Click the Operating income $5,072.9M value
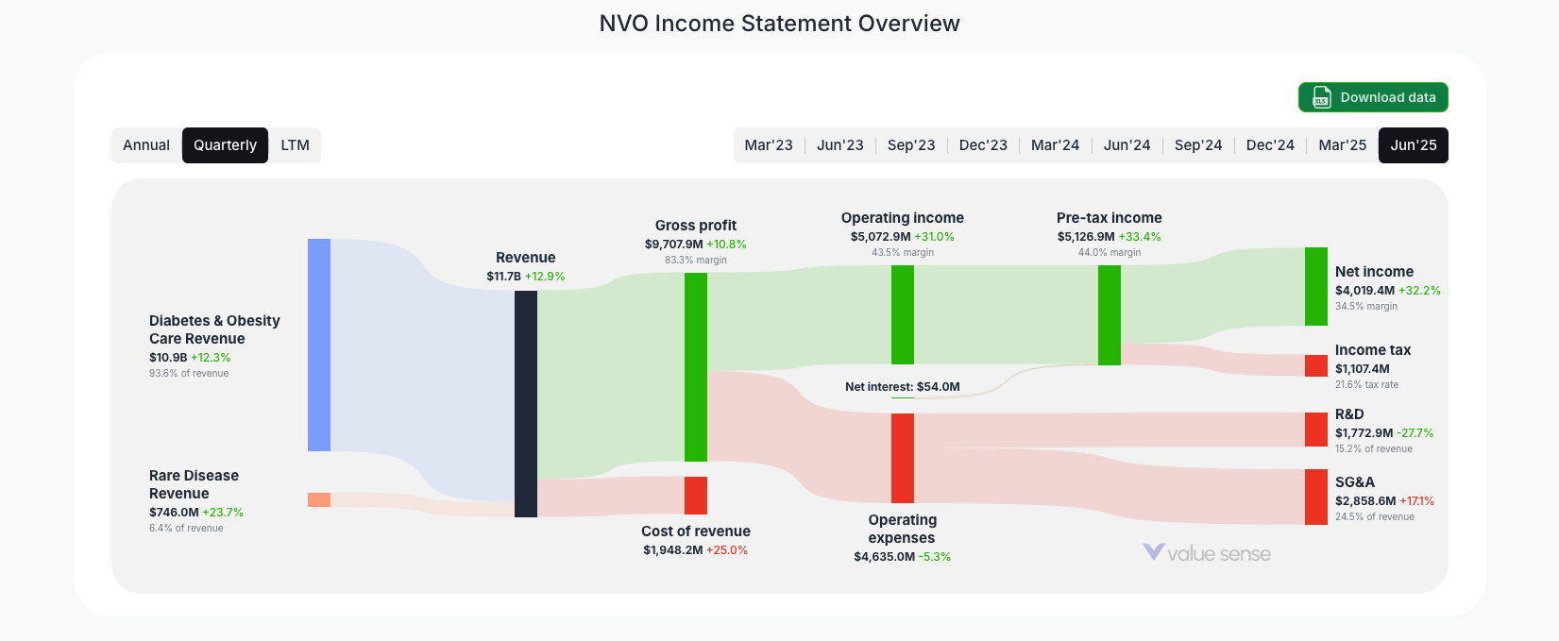1559x641 pixels. pos(880,237)
